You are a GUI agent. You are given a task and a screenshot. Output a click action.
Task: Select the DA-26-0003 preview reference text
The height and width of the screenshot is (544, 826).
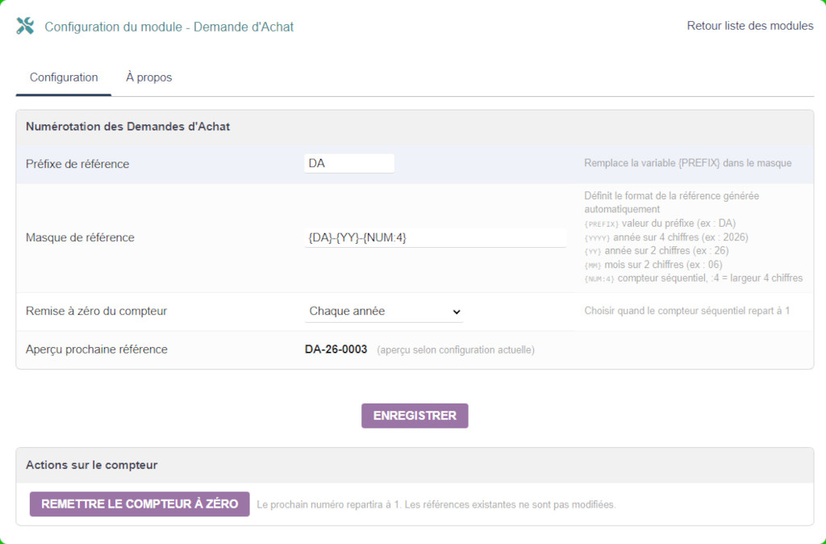point(336,349)
